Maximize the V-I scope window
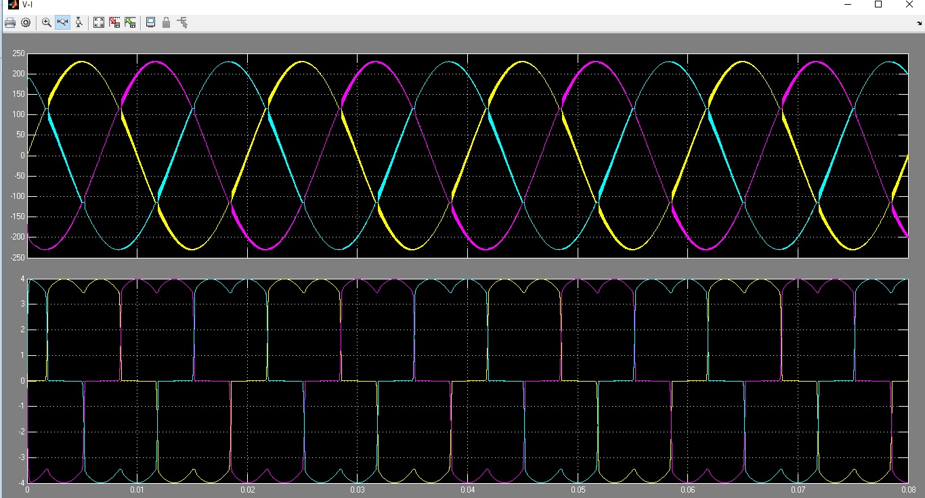The image size is (925, 498). 878,5
